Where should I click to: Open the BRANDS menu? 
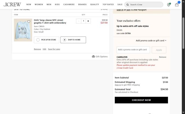coord(82,5)
